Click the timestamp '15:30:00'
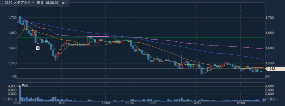Image resolution: width=285 pixels, height=106 pixels. pyautogui.click(x=52, y=3)
